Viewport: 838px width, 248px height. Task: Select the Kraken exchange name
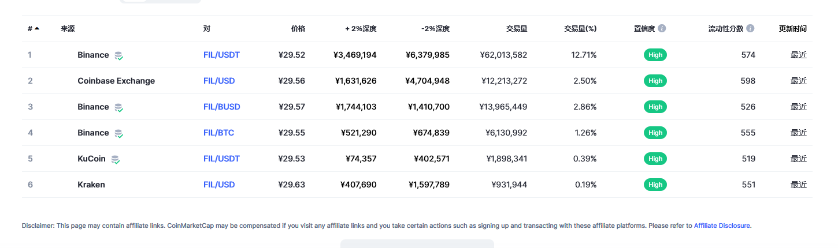click(x=91, y=185)
